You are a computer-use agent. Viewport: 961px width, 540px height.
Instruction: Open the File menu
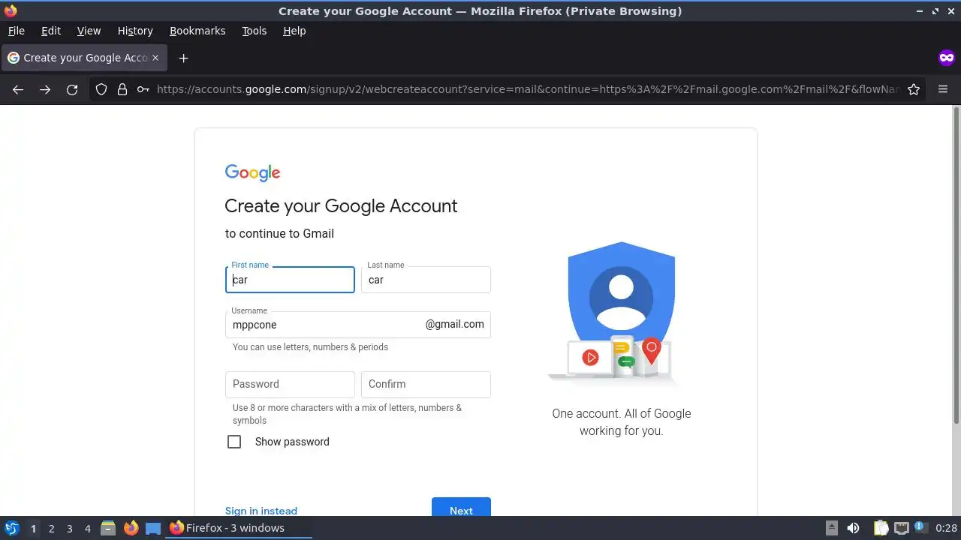coord(16,31)
